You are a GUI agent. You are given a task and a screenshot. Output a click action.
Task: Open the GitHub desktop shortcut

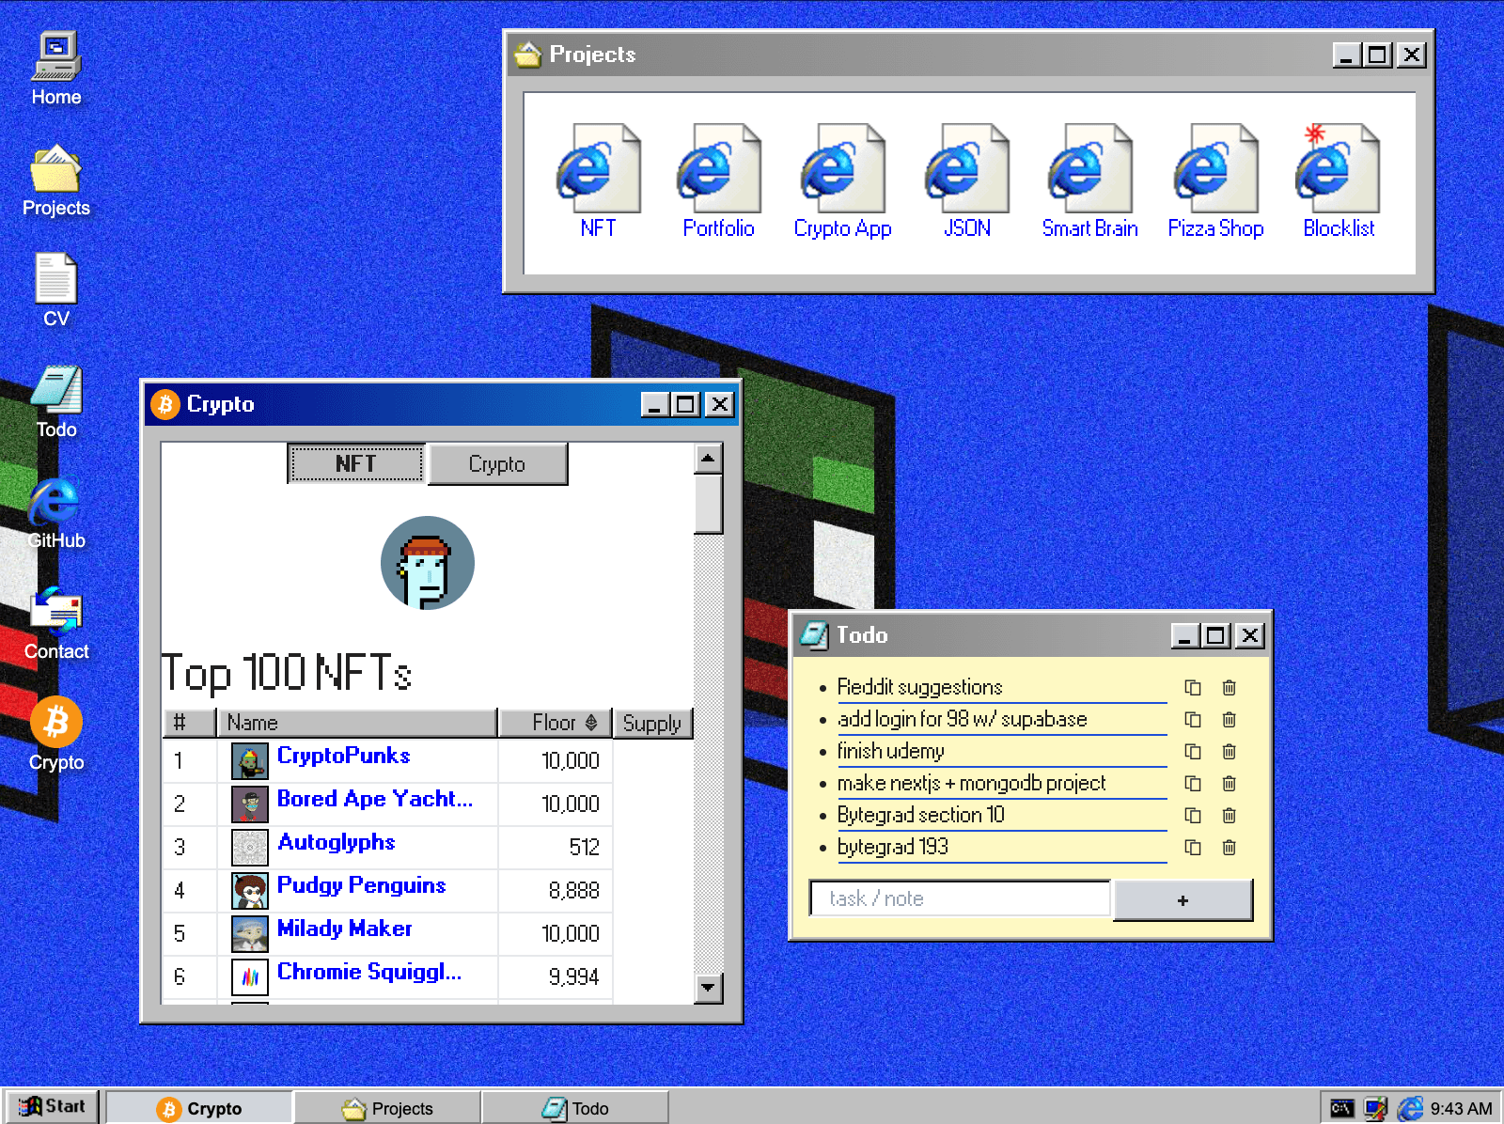pyautogui.click(x=56, y=513)
